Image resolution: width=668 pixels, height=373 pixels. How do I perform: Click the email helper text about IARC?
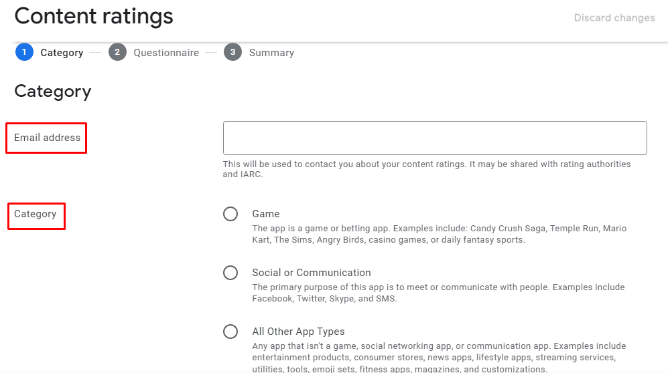click(x=427, y=169)
